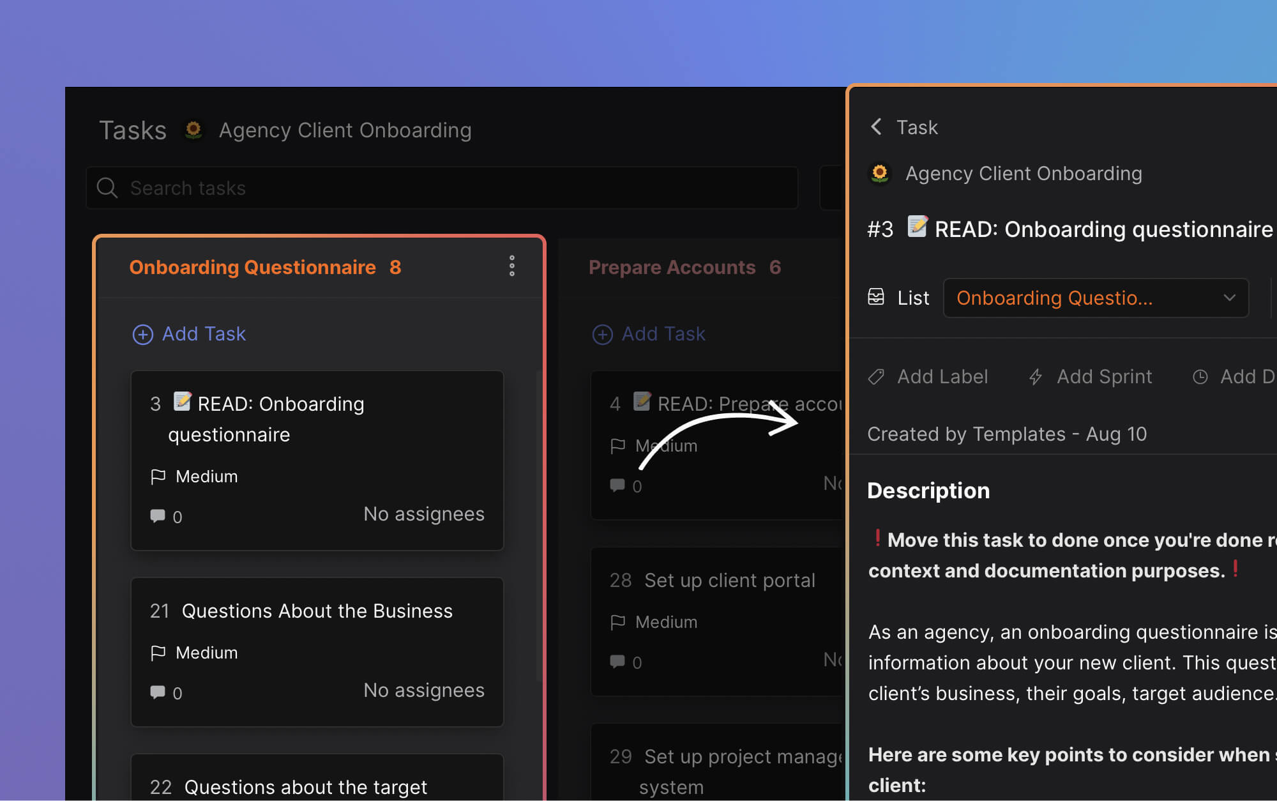Click back chevron next to Task
This screenshot has height=801, width=1277.
click(877, 126)
